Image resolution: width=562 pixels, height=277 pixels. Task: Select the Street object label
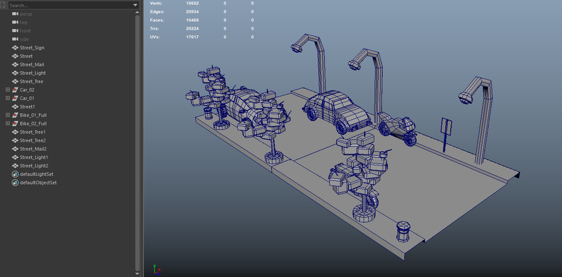(x=26, y=56)
